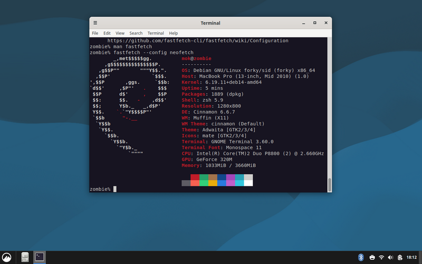Click the 'fastfetch --config neofetch' command line
422x264 pixels.
[141, 52]
